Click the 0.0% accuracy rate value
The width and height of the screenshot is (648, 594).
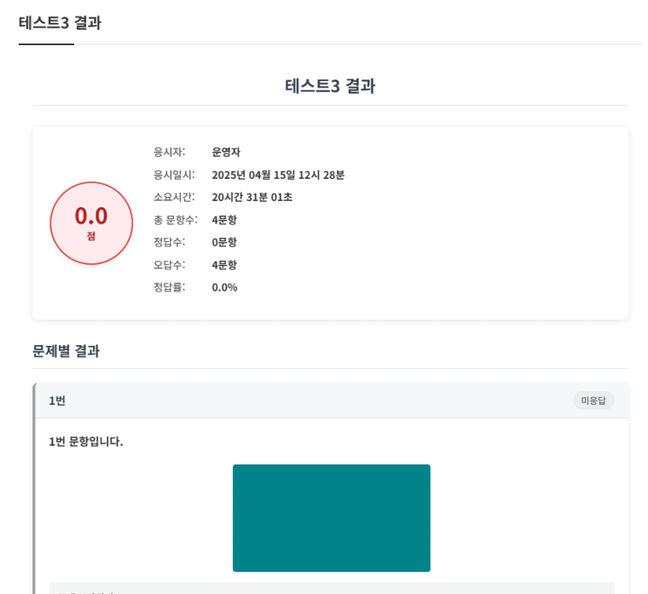coord(224,287)
